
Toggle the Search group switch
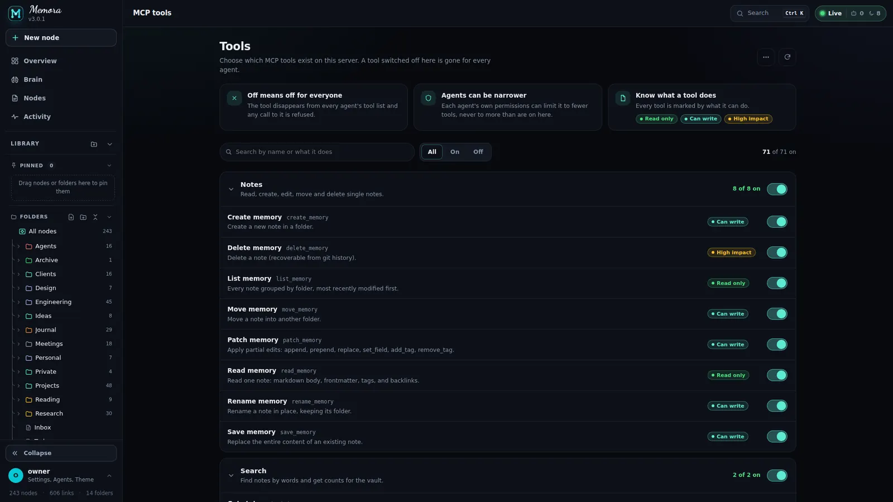pyautogui.click(x=777, y=475)
